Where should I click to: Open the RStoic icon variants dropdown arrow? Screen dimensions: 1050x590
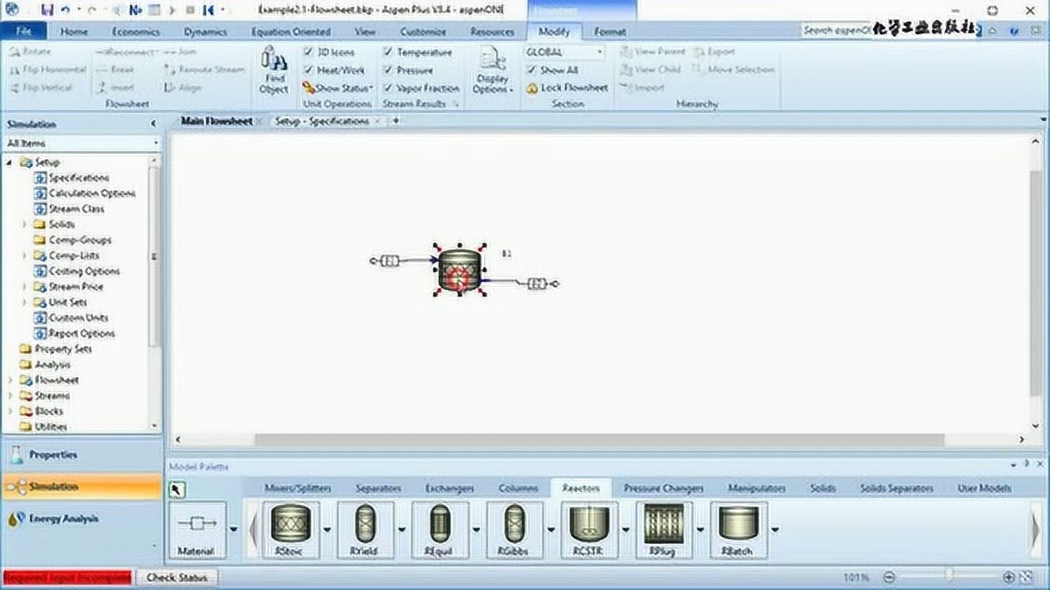tap(326, 530)
